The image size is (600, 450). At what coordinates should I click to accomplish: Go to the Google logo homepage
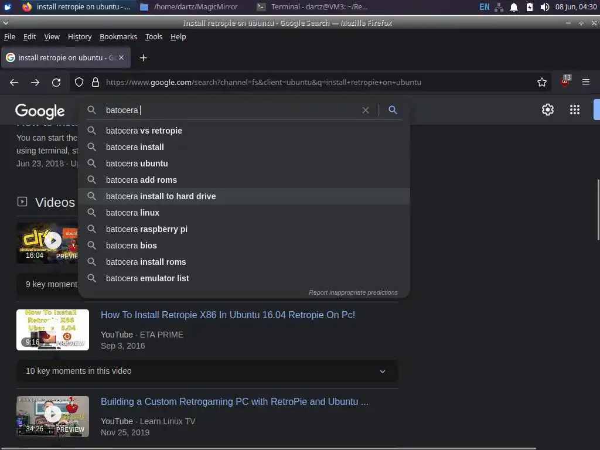click(x=40, y=111)
